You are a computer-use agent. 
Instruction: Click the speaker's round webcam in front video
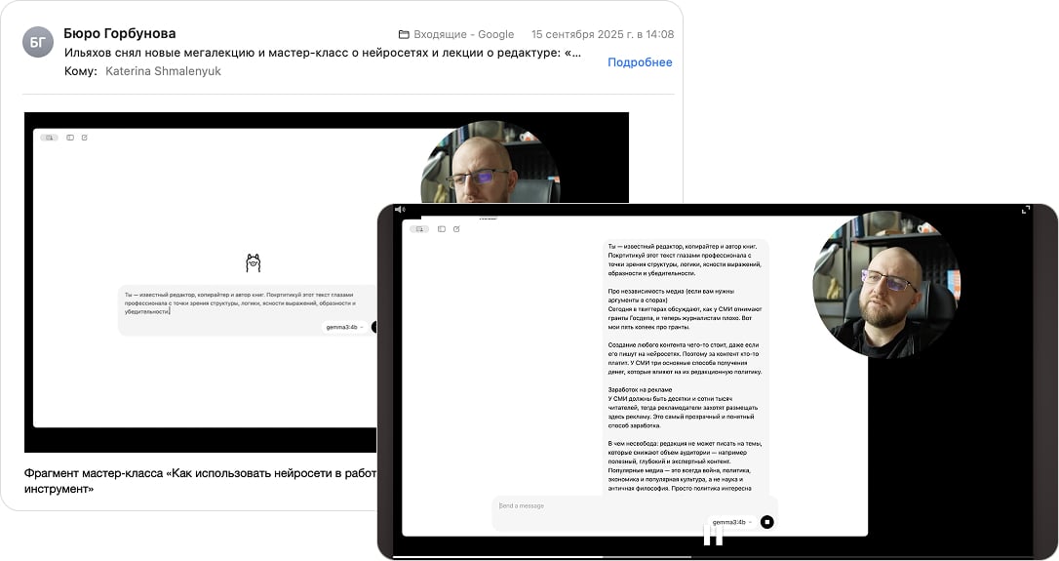(886, 284)
